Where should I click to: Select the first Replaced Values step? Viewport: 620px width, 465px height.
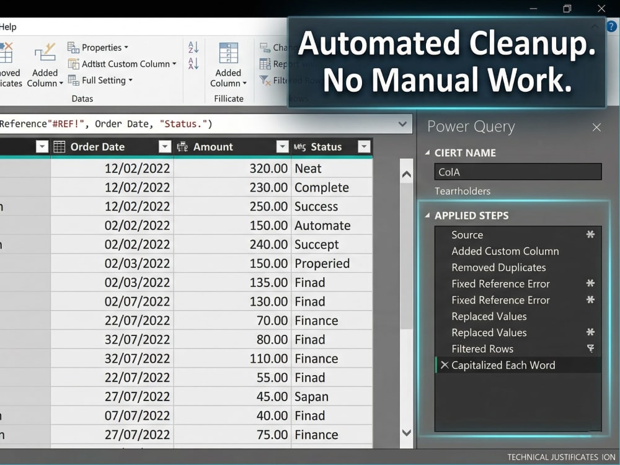(518, 316)
